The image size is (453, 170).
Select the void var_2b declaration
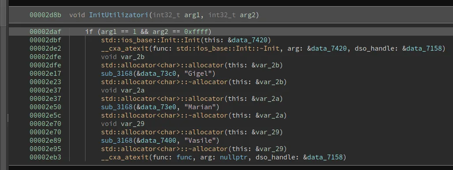[123, 57]
